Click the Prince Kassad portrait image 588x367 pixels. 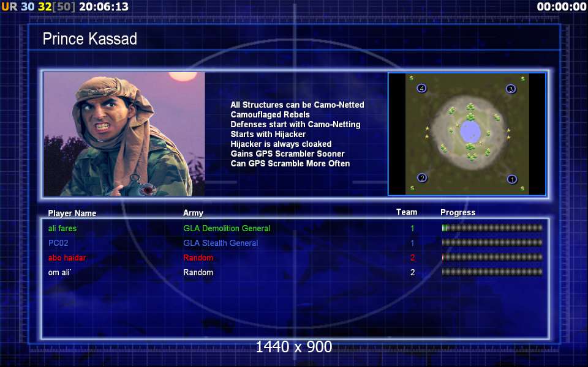pos(124,134)
